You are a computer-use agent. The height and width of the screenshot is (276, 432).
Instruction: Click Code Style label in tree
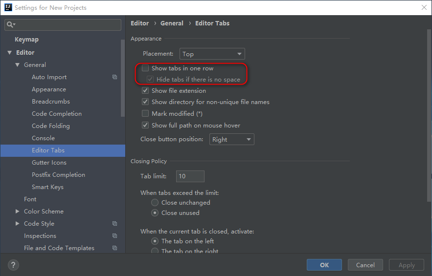pyautogui.click(x=39, y=223)
